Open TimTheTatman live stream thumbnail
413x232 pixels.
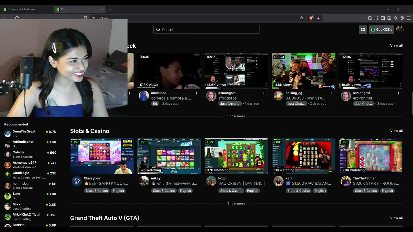(x=371, y=156)
